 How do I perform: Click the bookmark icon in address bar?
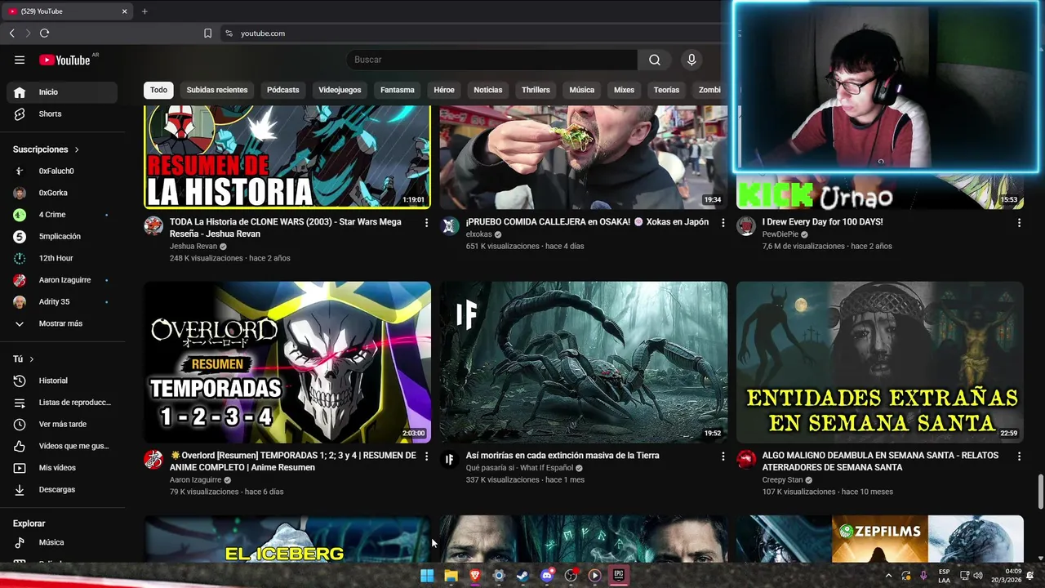pos(207,33)
